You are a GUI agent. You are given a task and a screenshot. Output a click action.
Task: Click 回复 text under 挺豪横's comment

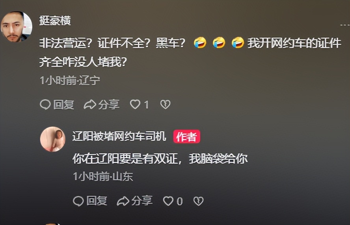click(63, 105)
